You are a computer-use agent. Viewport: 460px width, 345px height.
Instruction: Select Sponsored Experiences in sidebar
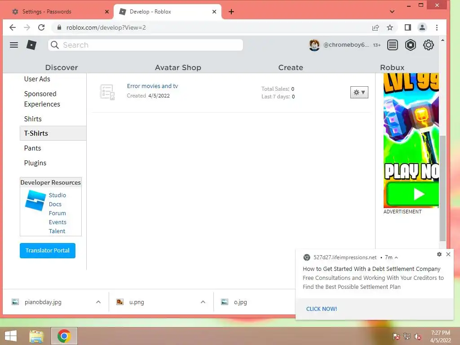pos(42,99)
